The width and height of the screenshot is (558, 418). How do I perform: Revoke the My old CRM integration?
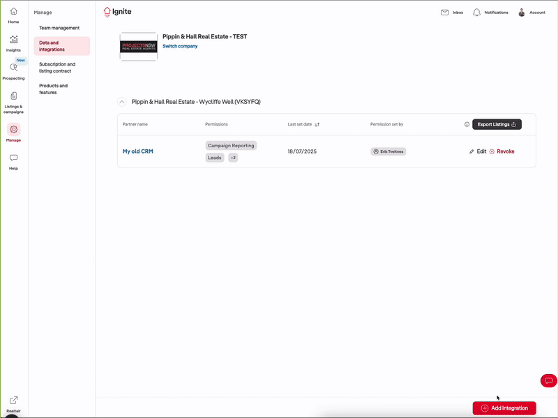click(x=502, y=151)
